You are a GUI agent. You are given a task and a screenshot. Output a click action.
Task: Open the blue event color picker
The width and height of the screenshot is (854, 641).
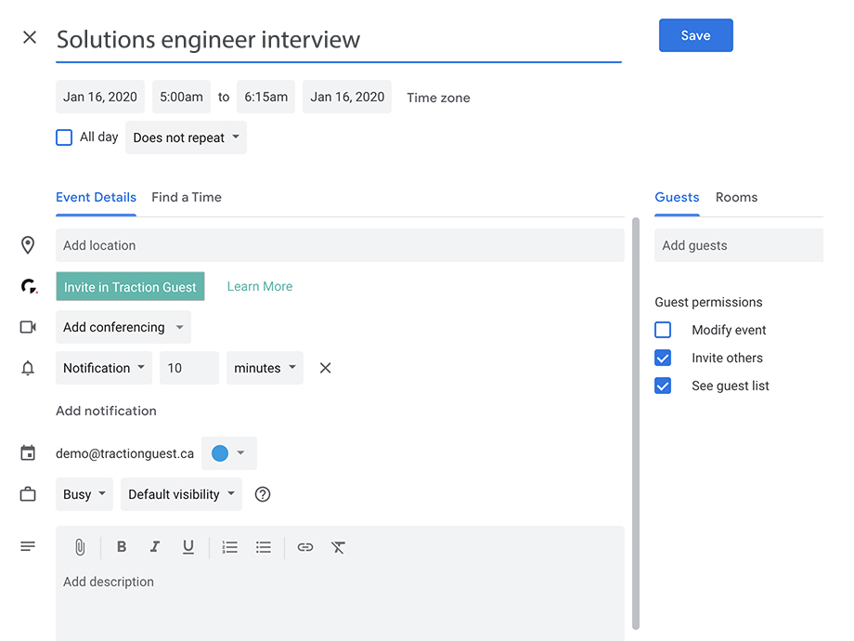pyautogui.click(x=228, y=453)
